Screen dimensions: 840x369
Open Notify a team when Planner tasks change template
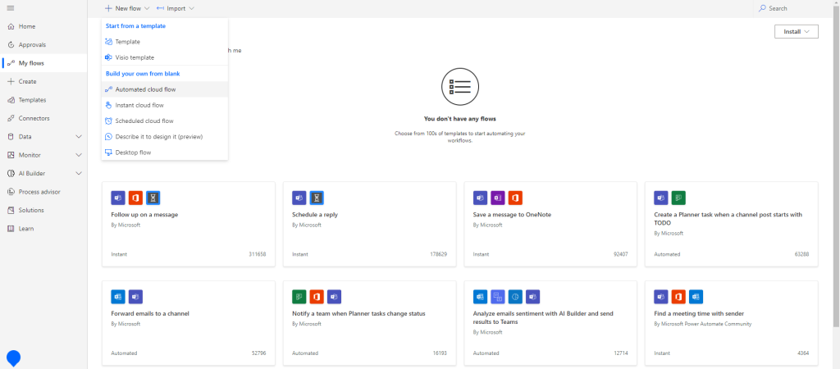[370, 323]
